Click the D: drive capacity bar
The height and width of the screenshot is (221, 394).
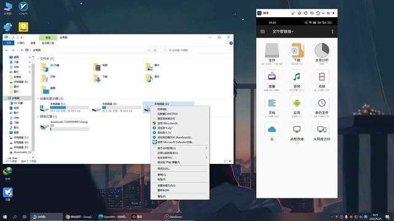(x=122, y=107)
